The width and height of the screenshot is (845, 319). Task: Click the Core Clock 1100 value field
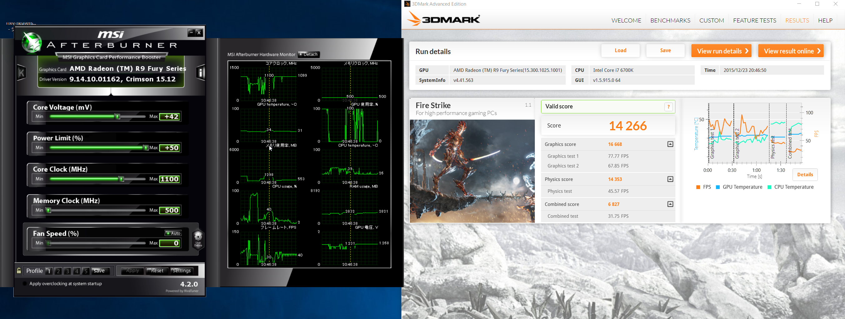(x=170, y=179)
